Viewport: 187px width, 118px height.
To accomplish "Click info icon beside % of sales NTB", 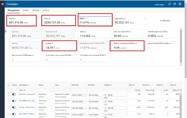I will [105, 55].
